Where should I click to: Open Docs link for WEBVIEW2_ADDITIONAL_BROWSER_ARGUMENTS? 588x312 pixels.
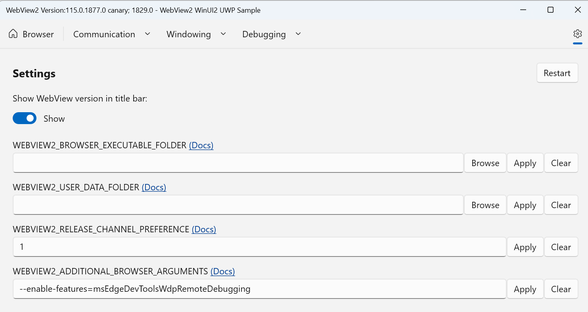(222, 272)
